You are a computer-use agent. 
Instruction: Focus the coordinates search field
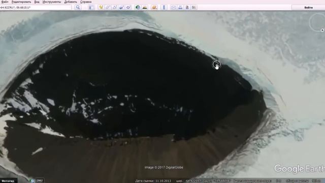click(36, 8)
